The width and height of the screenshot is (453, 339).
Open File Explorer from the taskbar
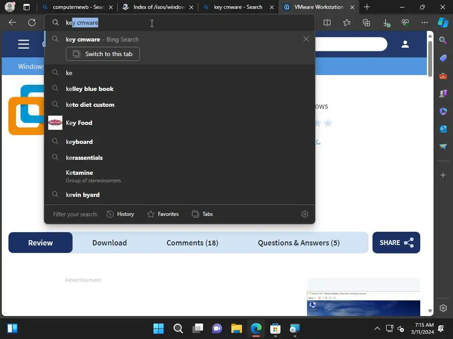point(236,328)
